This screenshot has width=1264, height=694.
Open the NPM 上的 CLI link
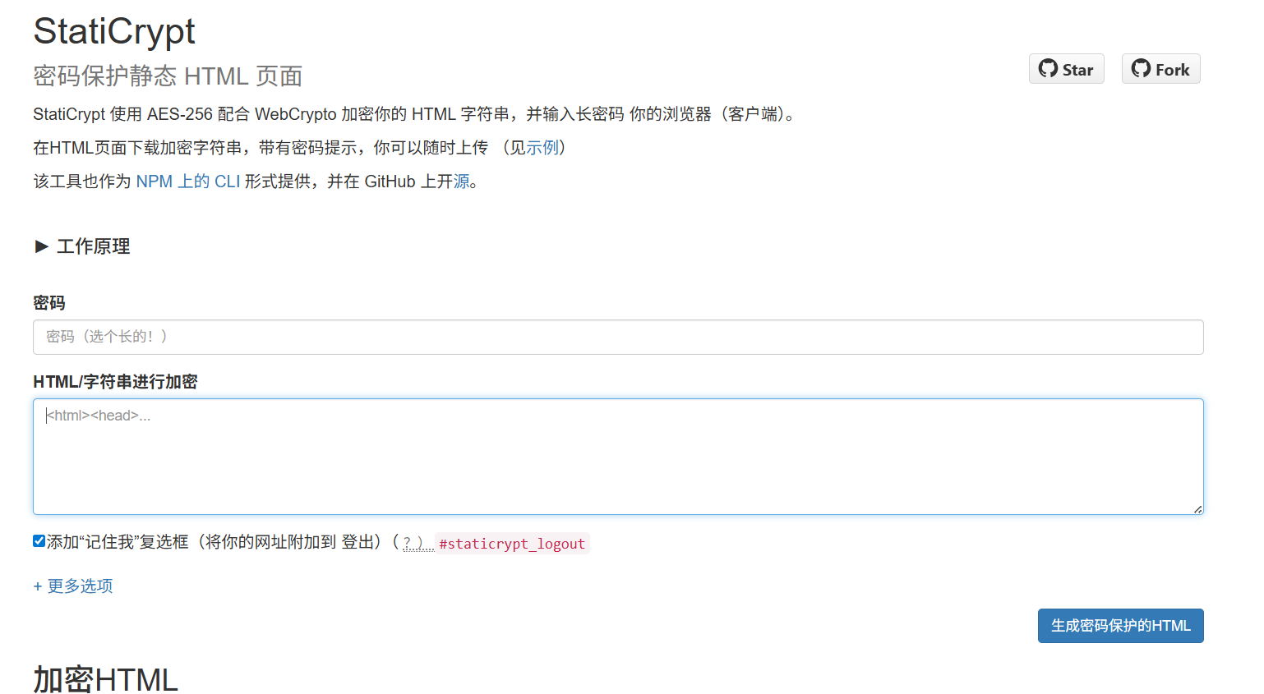click(x=188, y=182)
